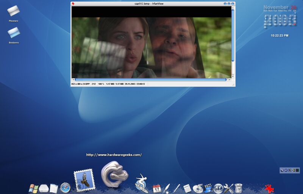Open the movie clapperboard dock icon
The height and width of the screenshot is (194, 303).
pos(208,189)
